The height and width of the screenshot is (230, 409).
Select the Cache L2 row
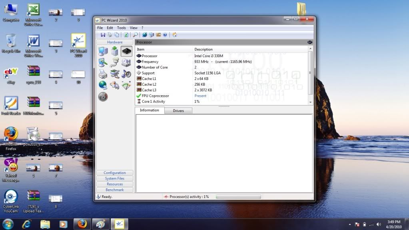pyautogui.click(x=221, y=84)
